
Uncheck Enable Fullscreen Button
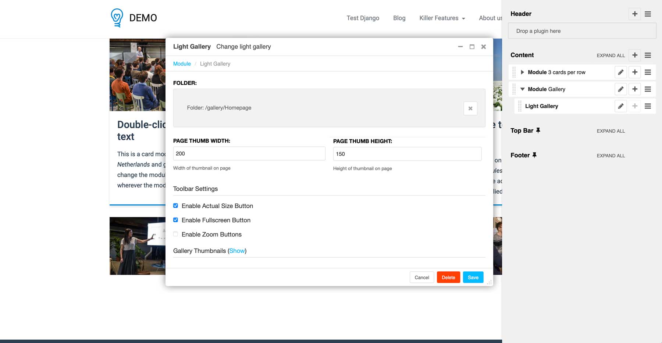pyautogui.click(x=175, y=220)
